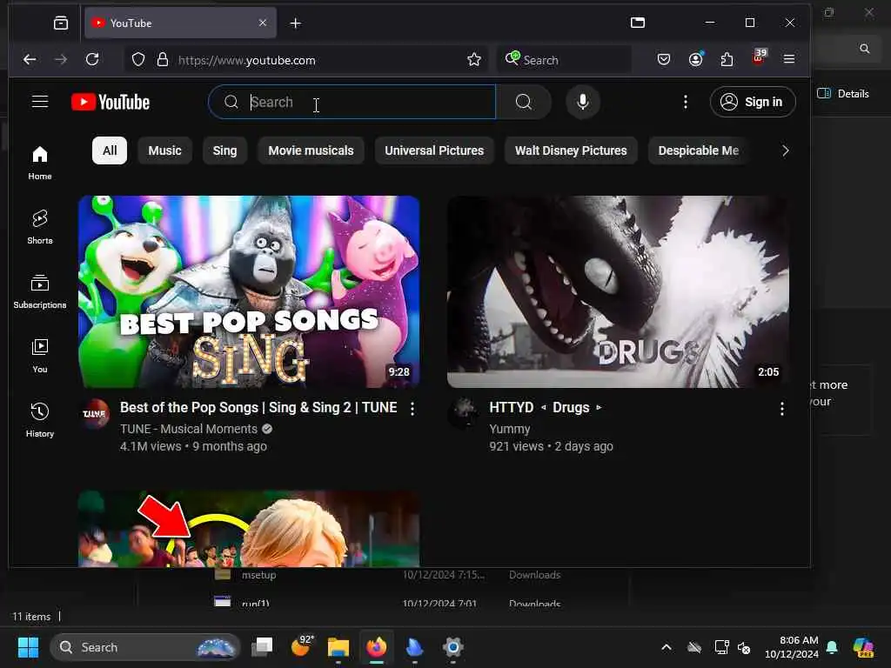Click the Sign in button
Image resolution: width=891 pixels, height=668 pixels.
point(753,102)
